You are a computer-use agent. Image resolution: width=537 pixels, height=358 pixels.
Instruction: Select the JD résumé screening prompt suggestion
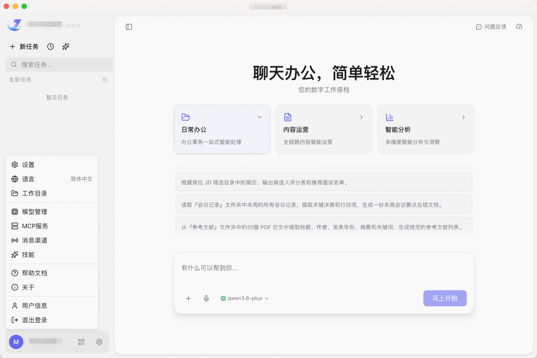point(324,182)
